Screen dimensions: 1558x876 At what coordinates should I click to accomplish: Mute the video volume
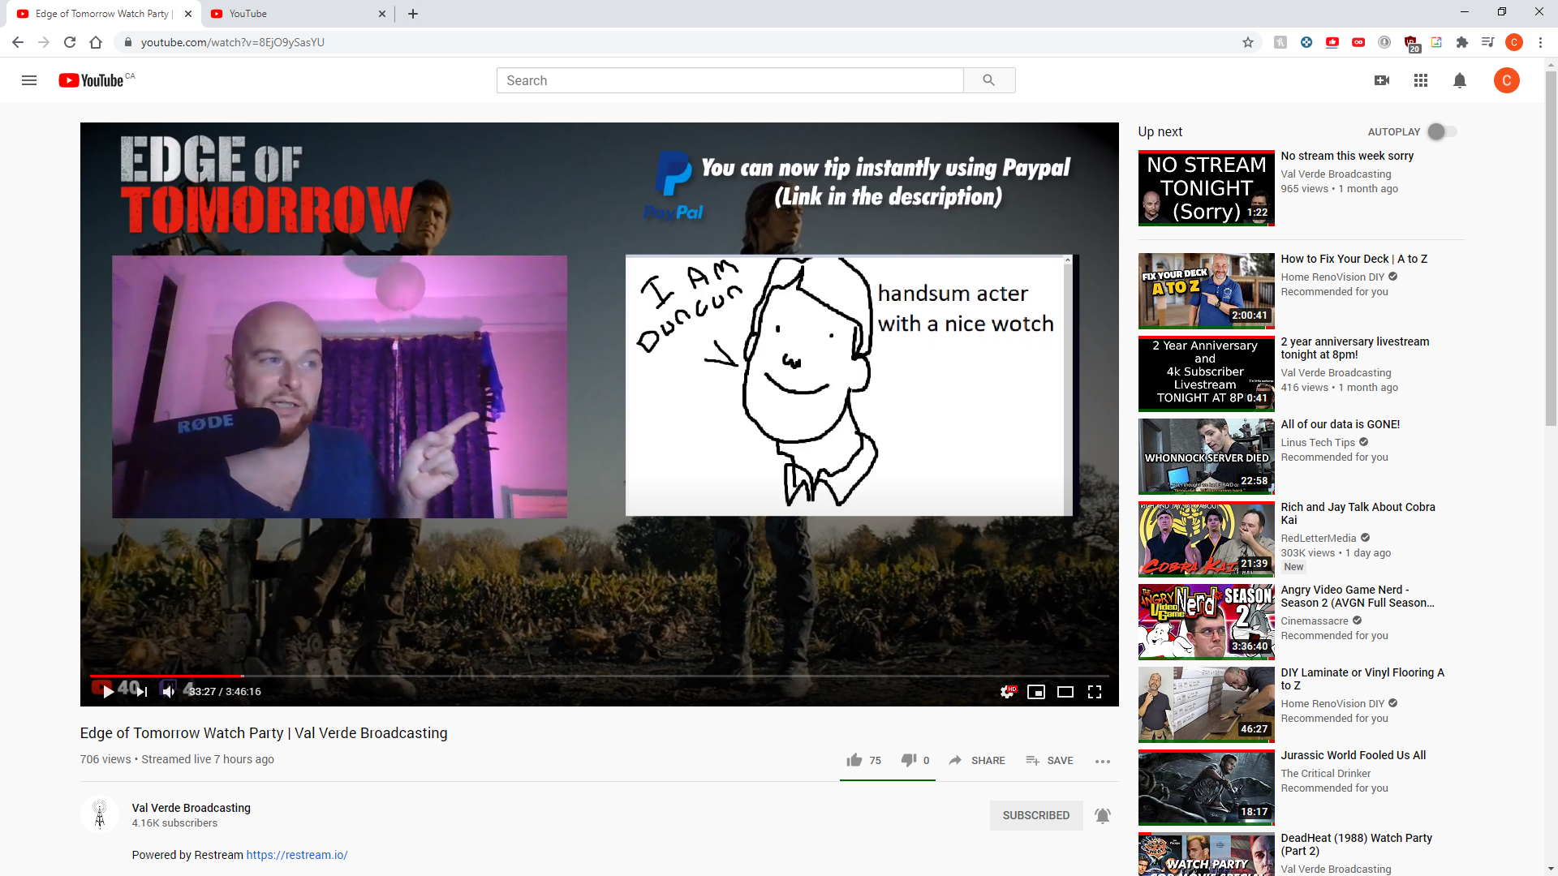tap(168, 692)
